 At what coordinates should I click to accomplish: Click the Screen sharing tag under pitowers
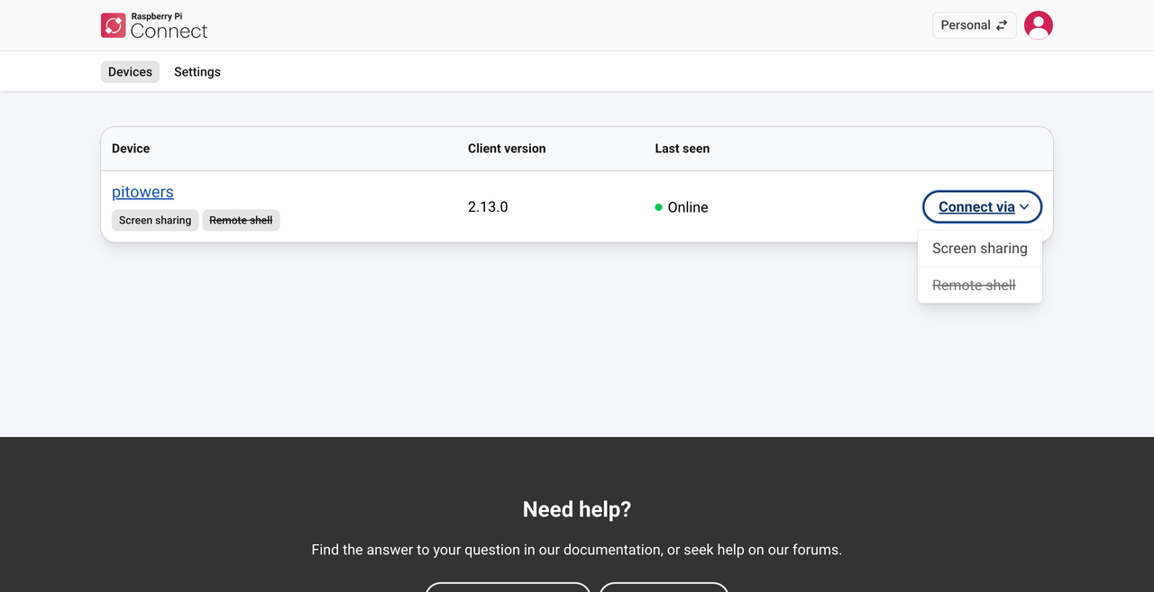tap(155, 220)
